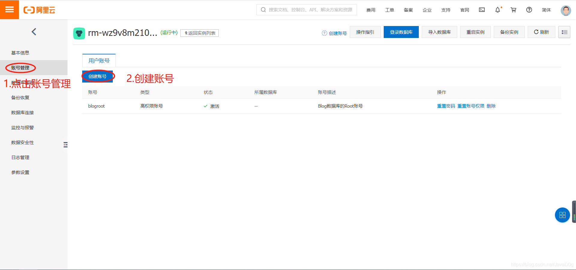Viewport: 576px width, 270px height.
Task: Click the 登录数据库 button
Action: (401, 32)
